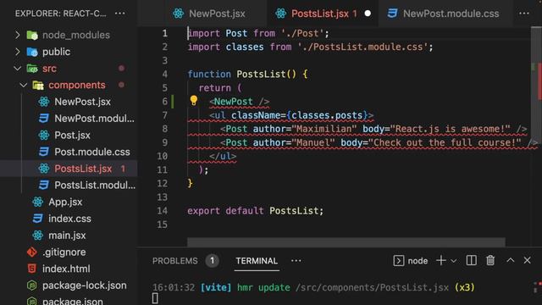Click /src/components/PostsList.jsx path in terminal
Viewport: 542px width, 305px height.
pyautogui.click(x=372, y=287)
